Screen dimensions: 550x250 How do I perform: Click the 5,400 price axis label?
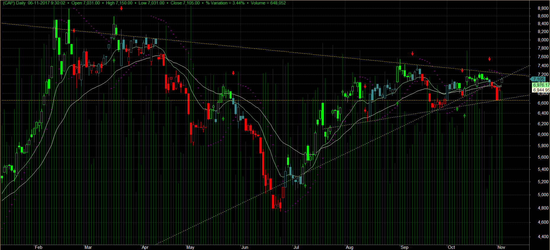(543, 169)
